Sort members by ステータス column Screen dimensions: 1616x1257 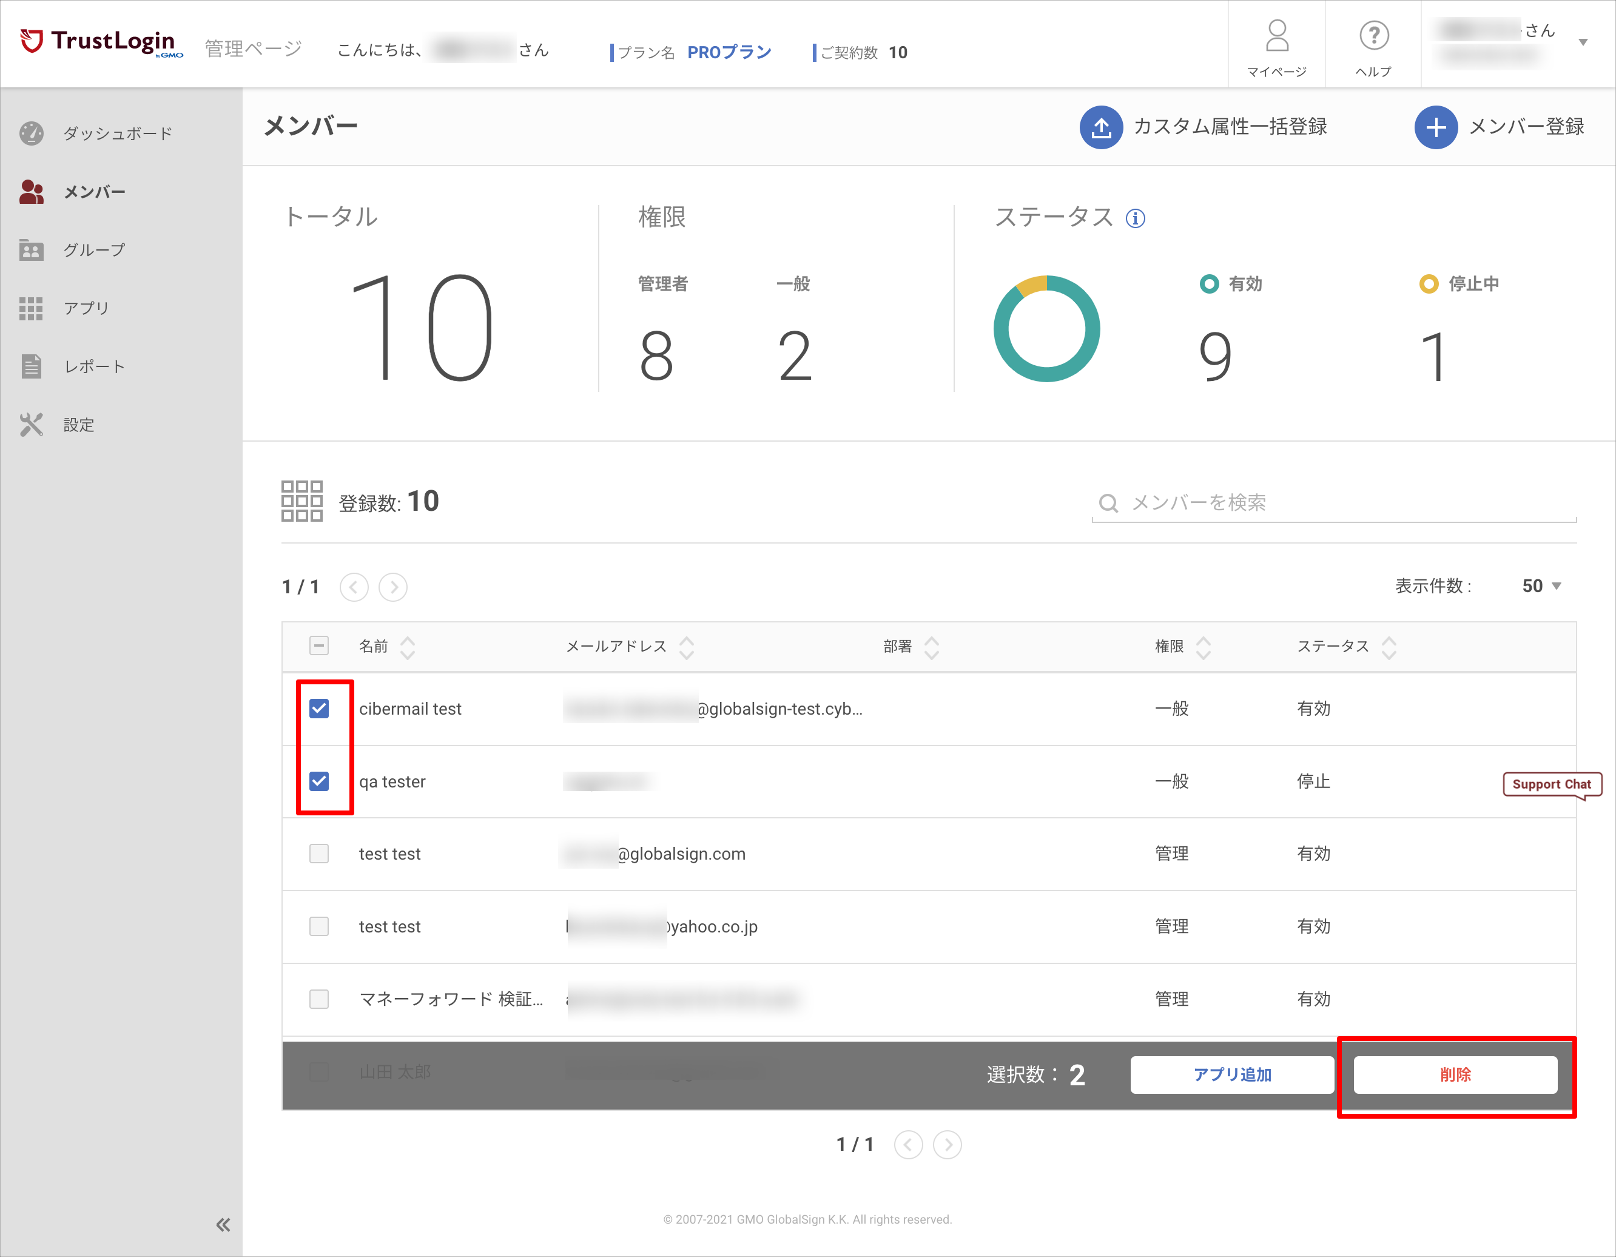(x=1389, y=647)
